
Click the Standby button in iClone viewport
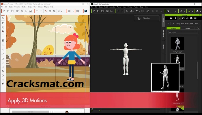(x=147, y=18)
